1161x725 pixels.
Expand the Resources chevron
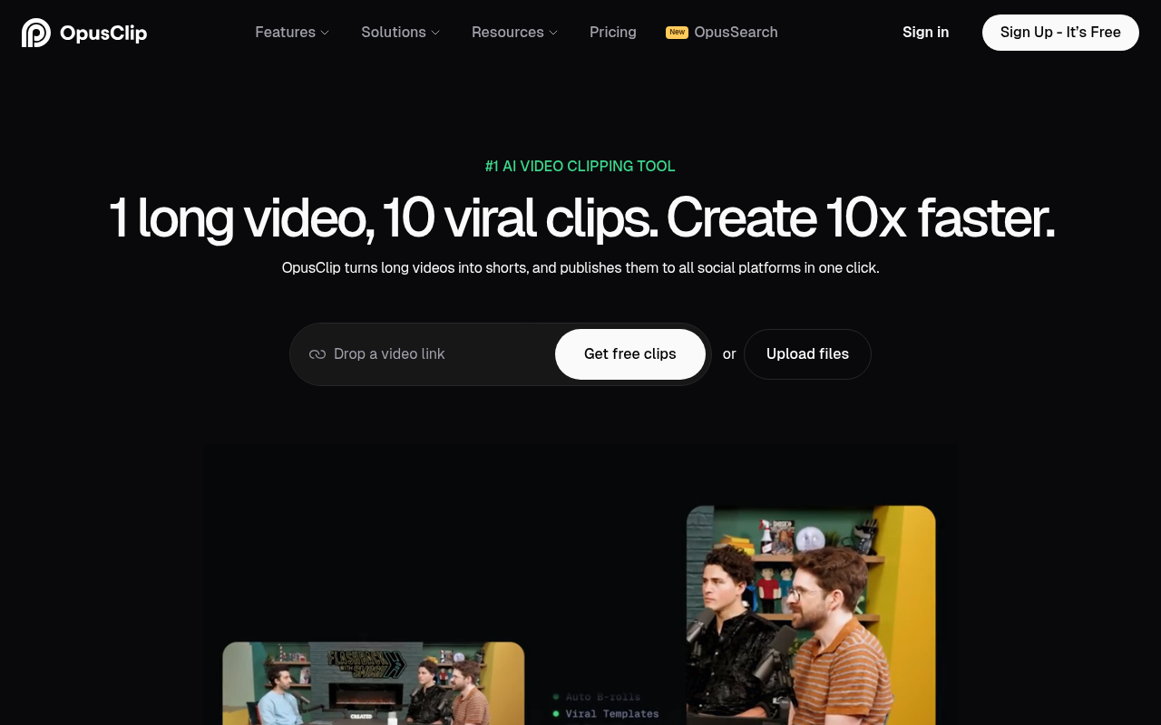pyautogui.click(x=553, y=33)
